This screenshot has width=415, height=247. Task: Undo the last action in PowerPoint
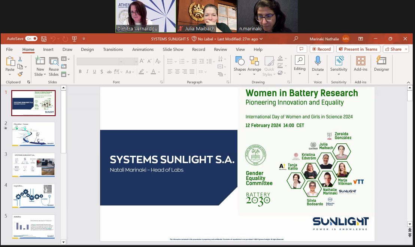pyautogui.click(x=53, y=39)
